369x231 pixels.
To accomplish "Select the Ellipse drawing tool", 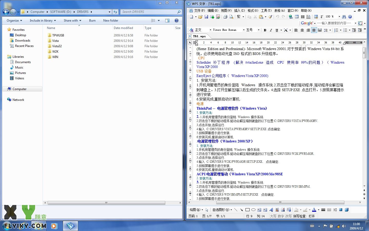I will [253, 210].
